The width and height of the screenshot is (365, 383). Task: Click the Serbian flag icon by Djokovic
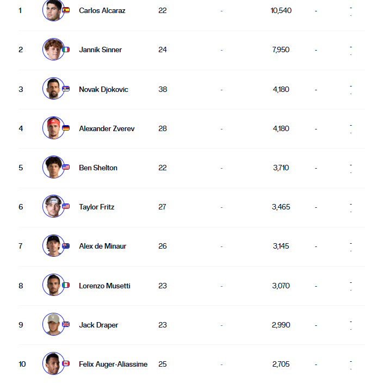(66, 89)
